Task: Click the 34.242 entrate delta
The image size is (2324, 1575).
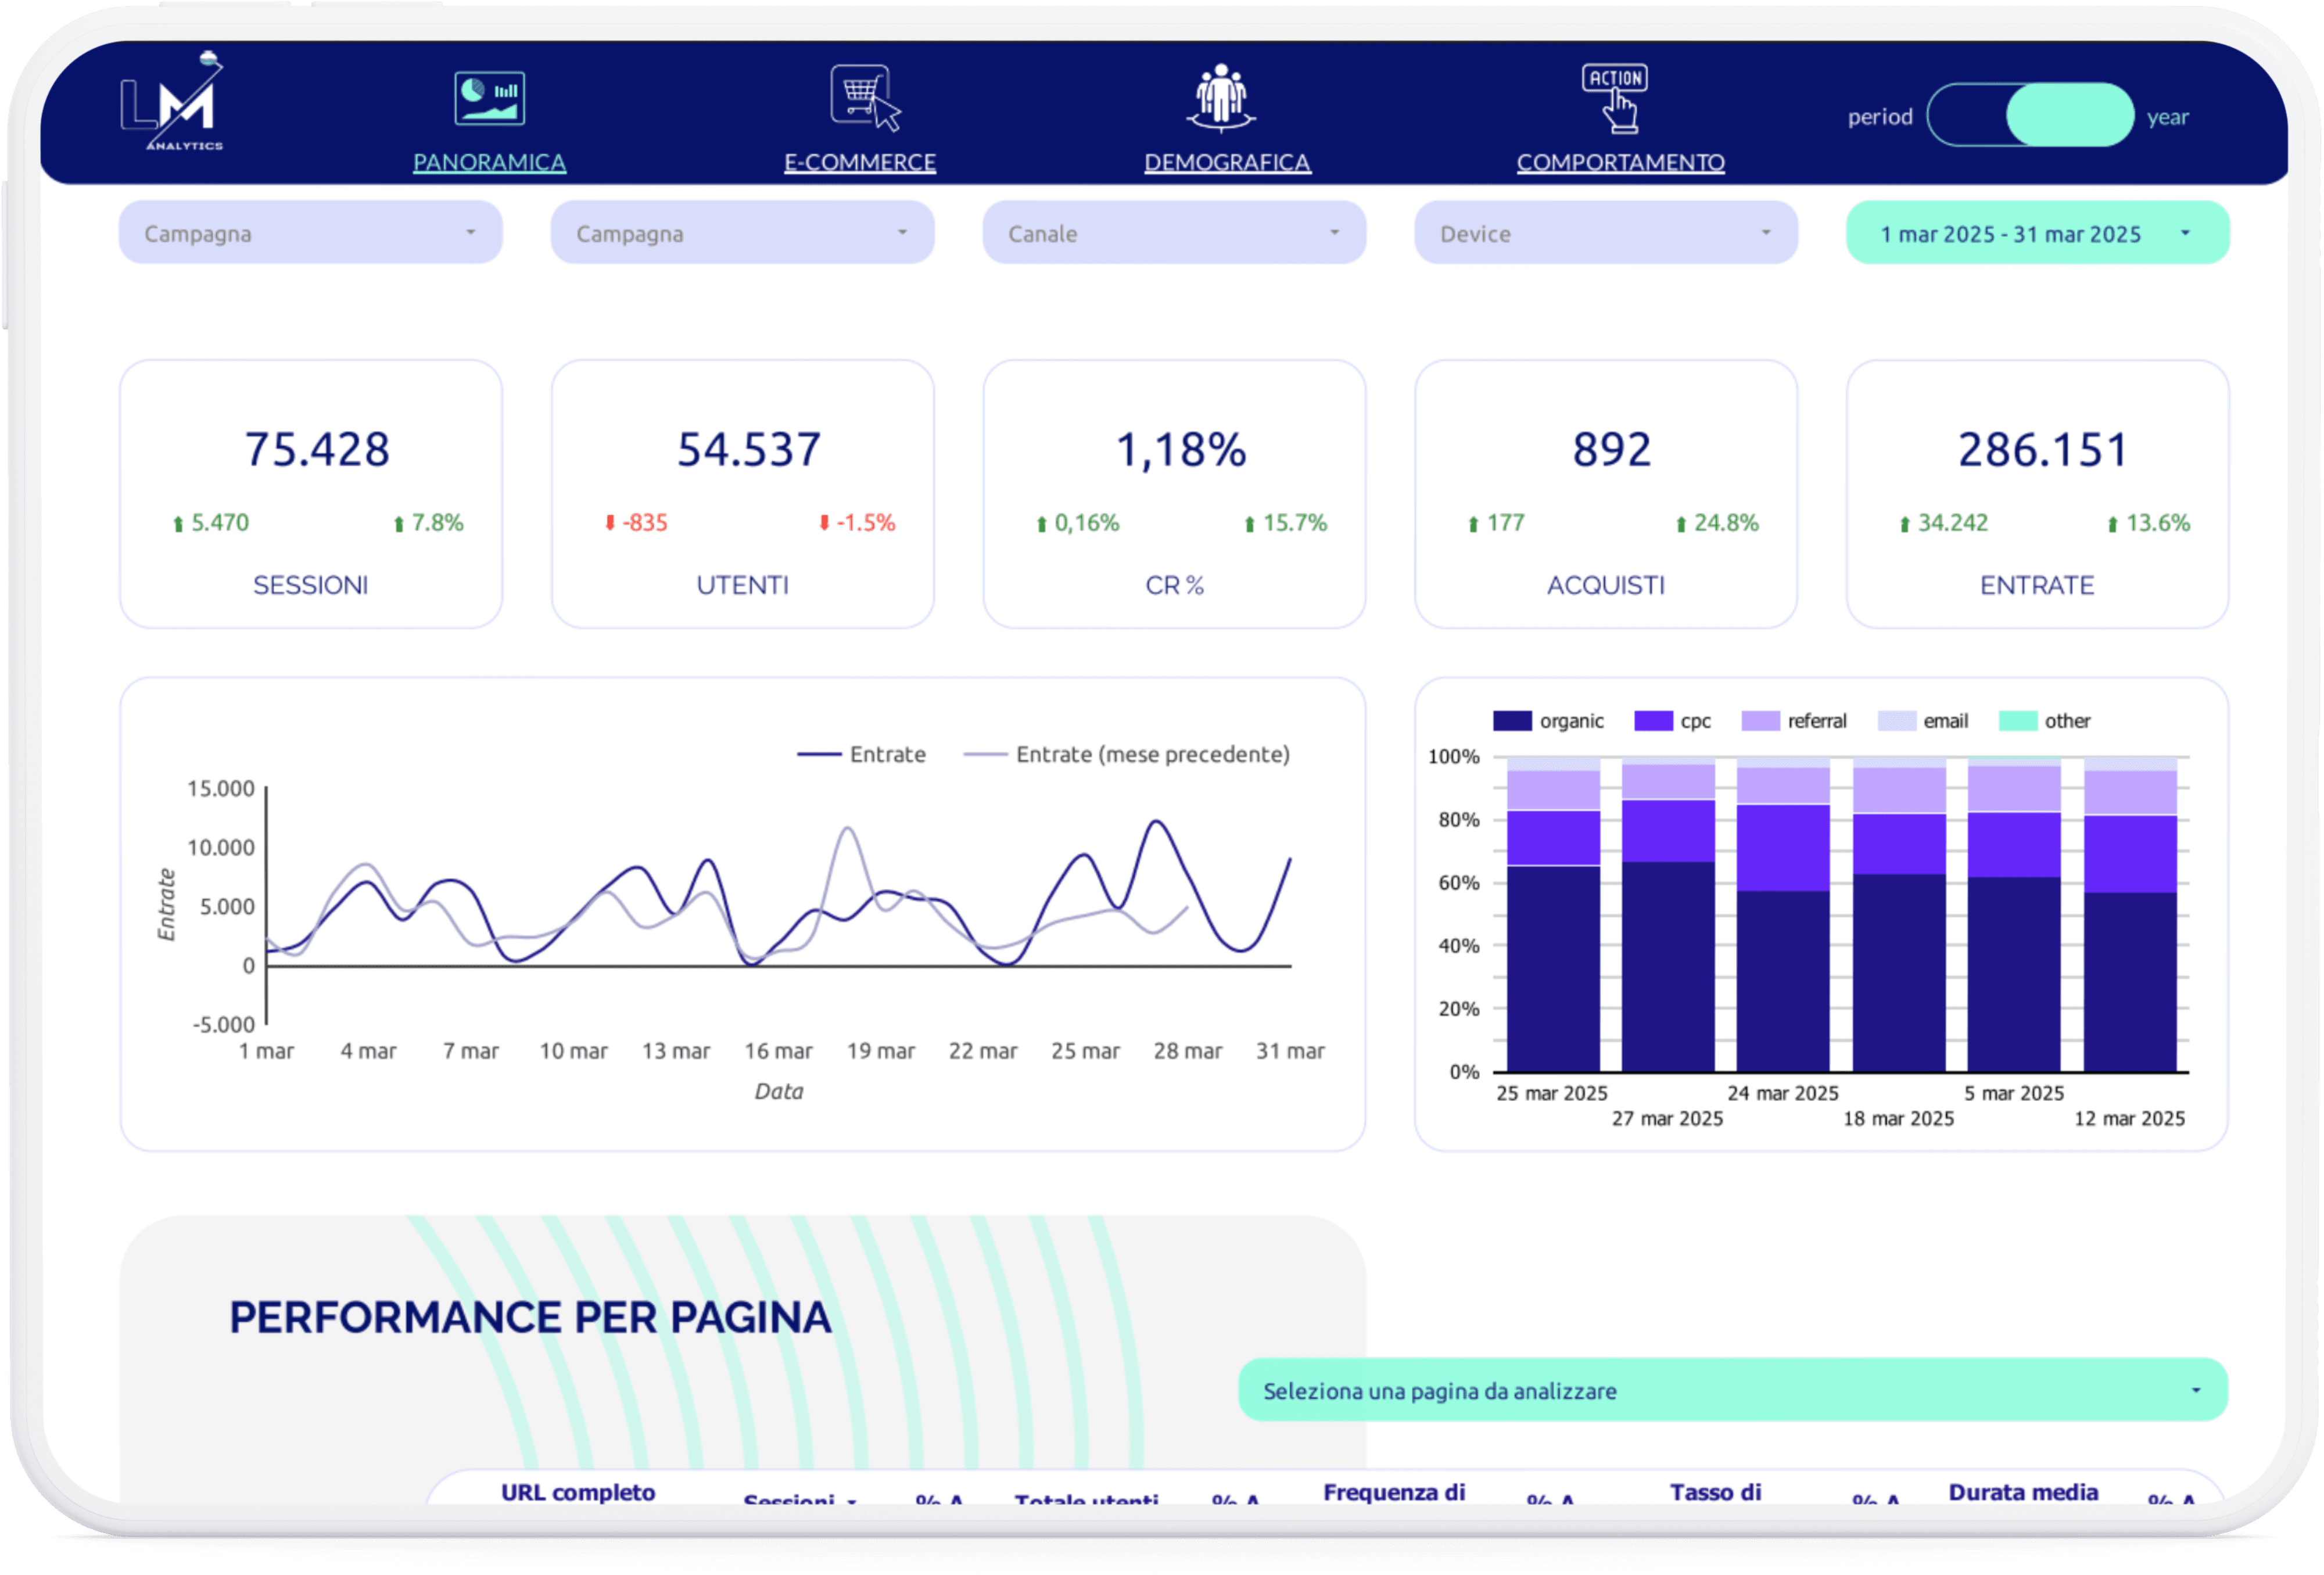Action: click(x=1943, y=523)
